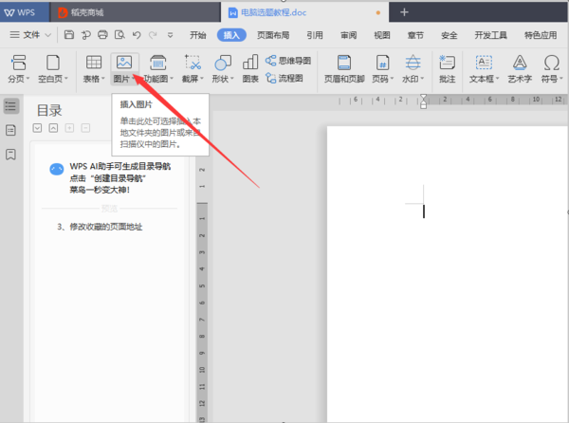
Task: Toggle the outline/TOC pane icon in sidebar
Action: click(x=10, y=106)
